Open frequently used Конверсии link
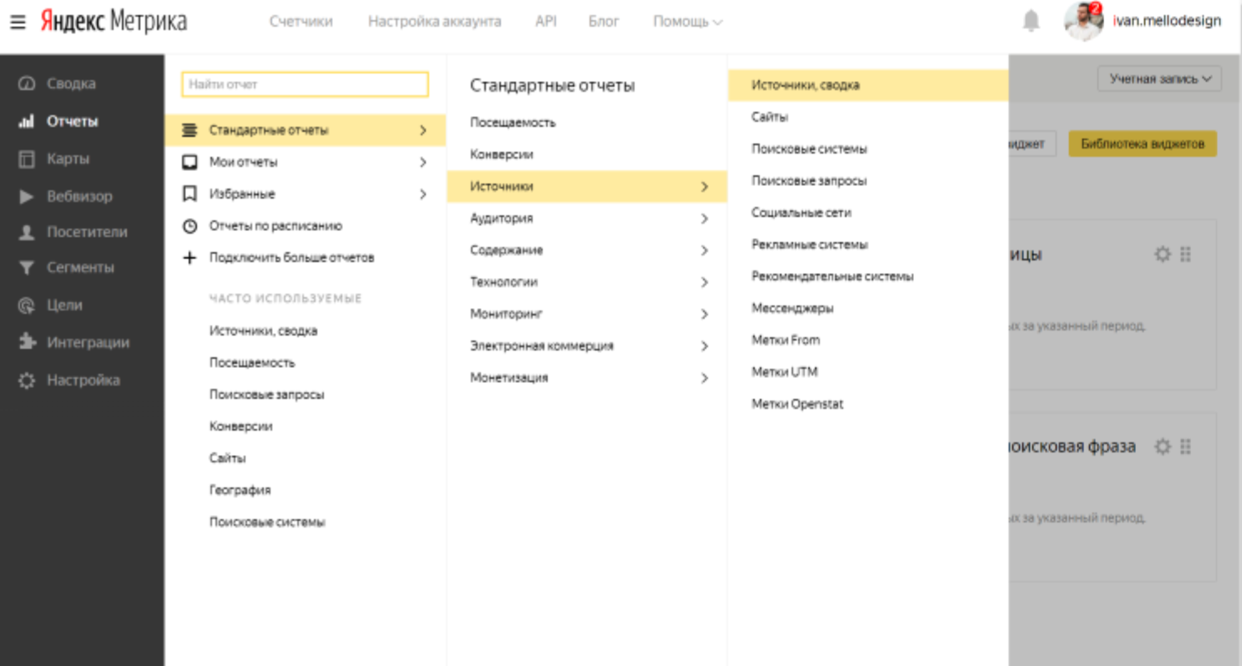Image resolution: width=1242 pixels, height=666 pixels. pyautogui.click(x=240, y=426)
